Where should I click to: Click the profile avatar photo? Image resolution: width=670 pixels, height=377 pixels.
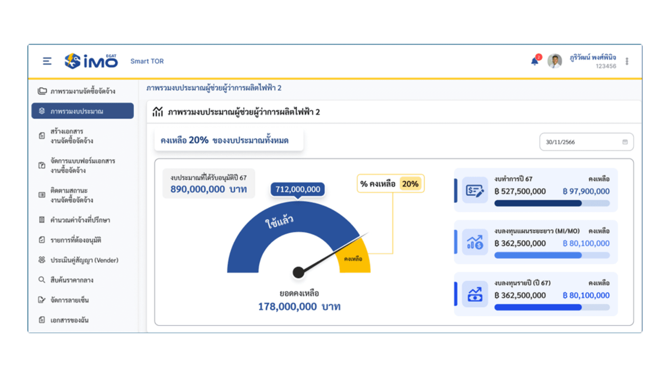(x=555, y=61)
